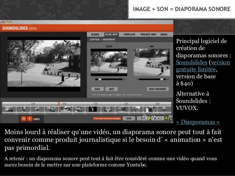Viewport: 235px width, 176px height.
Task: Select the dark black slide thumbnail in timeline
Action: [x=93, y=109]
